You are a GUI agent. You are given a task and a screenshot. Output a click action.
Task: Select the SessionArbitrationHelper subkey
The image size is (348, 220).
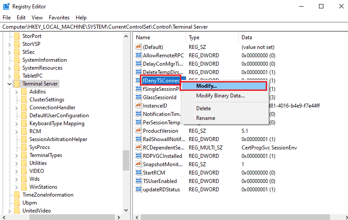59,139
